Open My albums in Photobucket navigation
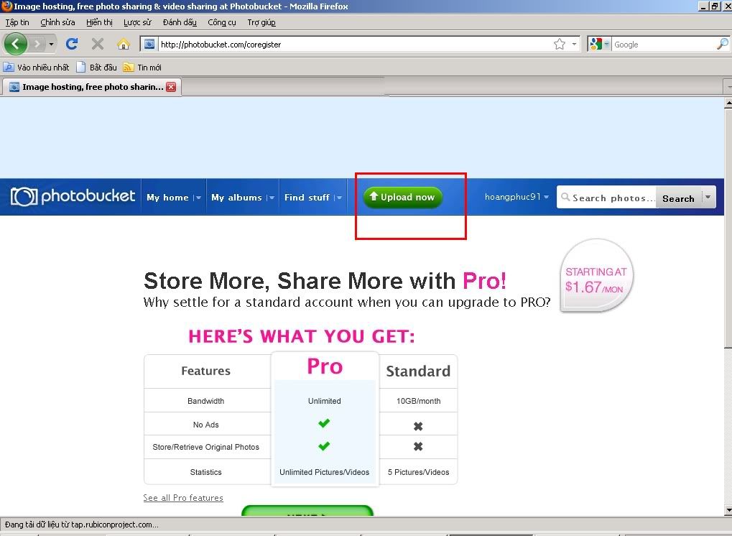Image resolution: width=732 pixels, height=536 pixels. pyautogui.click(x=236, y=198)
